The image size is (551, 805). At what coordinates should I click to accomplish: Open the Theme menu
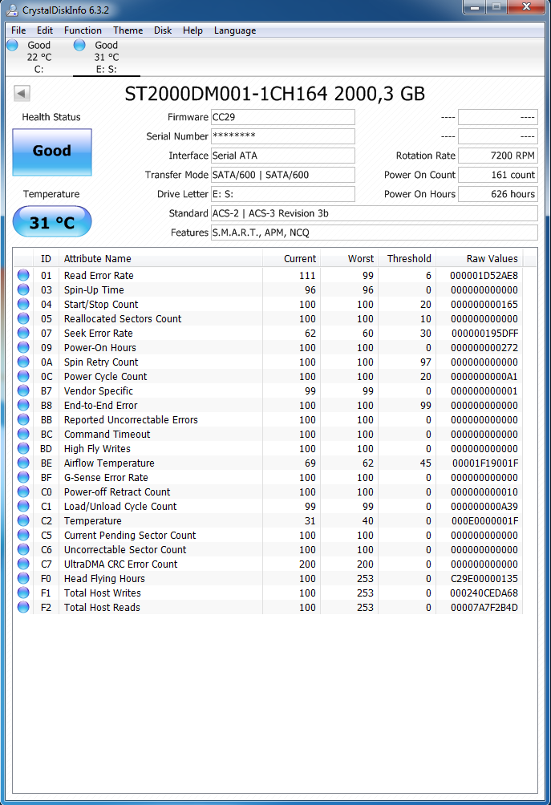click(128, 30)
